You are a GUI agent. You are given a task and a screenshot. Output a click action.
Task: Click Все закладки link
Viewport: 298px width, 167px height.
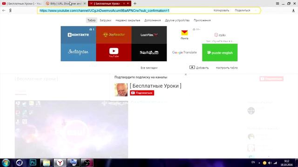click(149, 68)
